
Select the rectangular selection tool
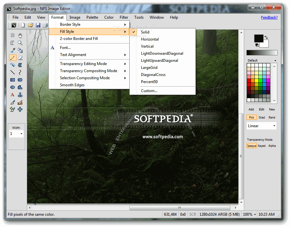(13, 35)
